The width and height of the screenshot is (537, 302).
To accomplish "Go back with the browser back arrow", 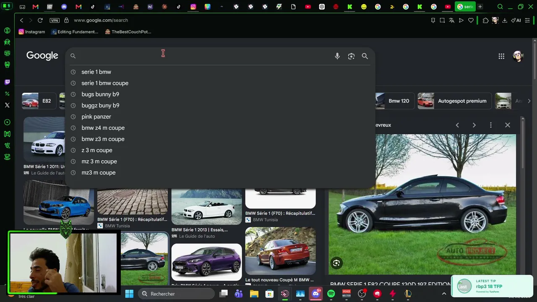I will (x=21, y=20).
